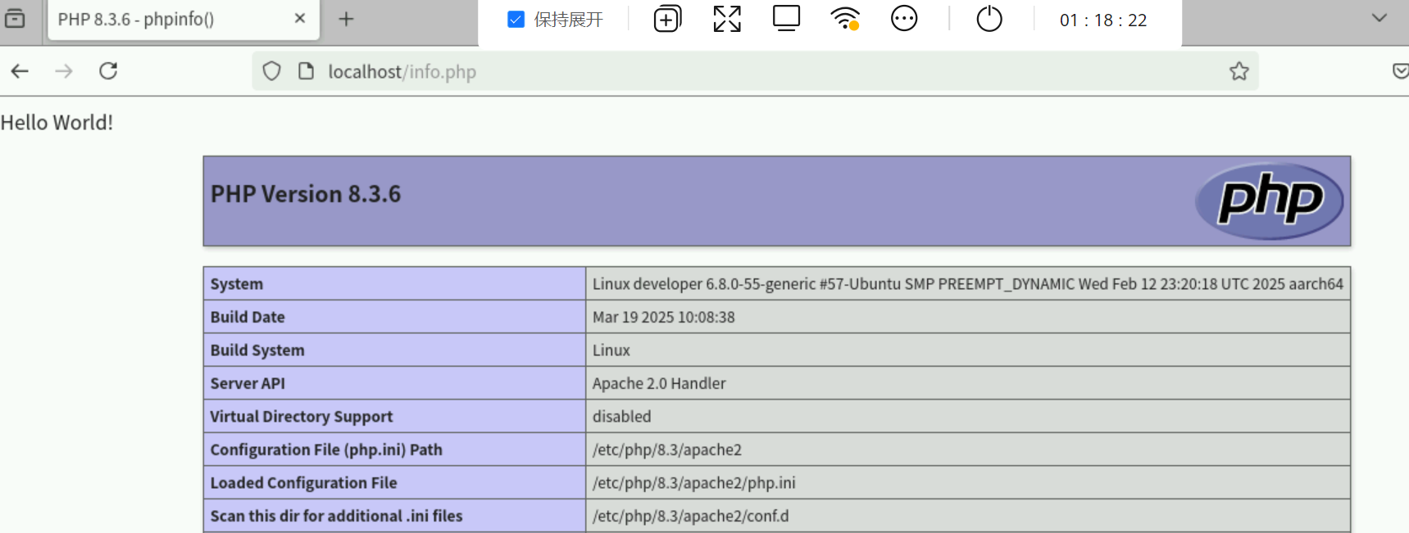Screen dimensions: 1409x533
Task: Click Configuration File (php.ini) Path label
Action: 326,449
